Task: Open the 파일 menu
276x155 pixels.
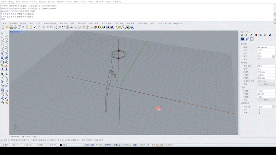Action: 3,1
